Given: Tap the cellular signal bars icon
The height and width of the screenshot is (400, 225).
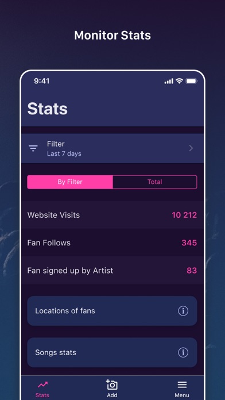Looking at the screenshot, I should [169, 81].
